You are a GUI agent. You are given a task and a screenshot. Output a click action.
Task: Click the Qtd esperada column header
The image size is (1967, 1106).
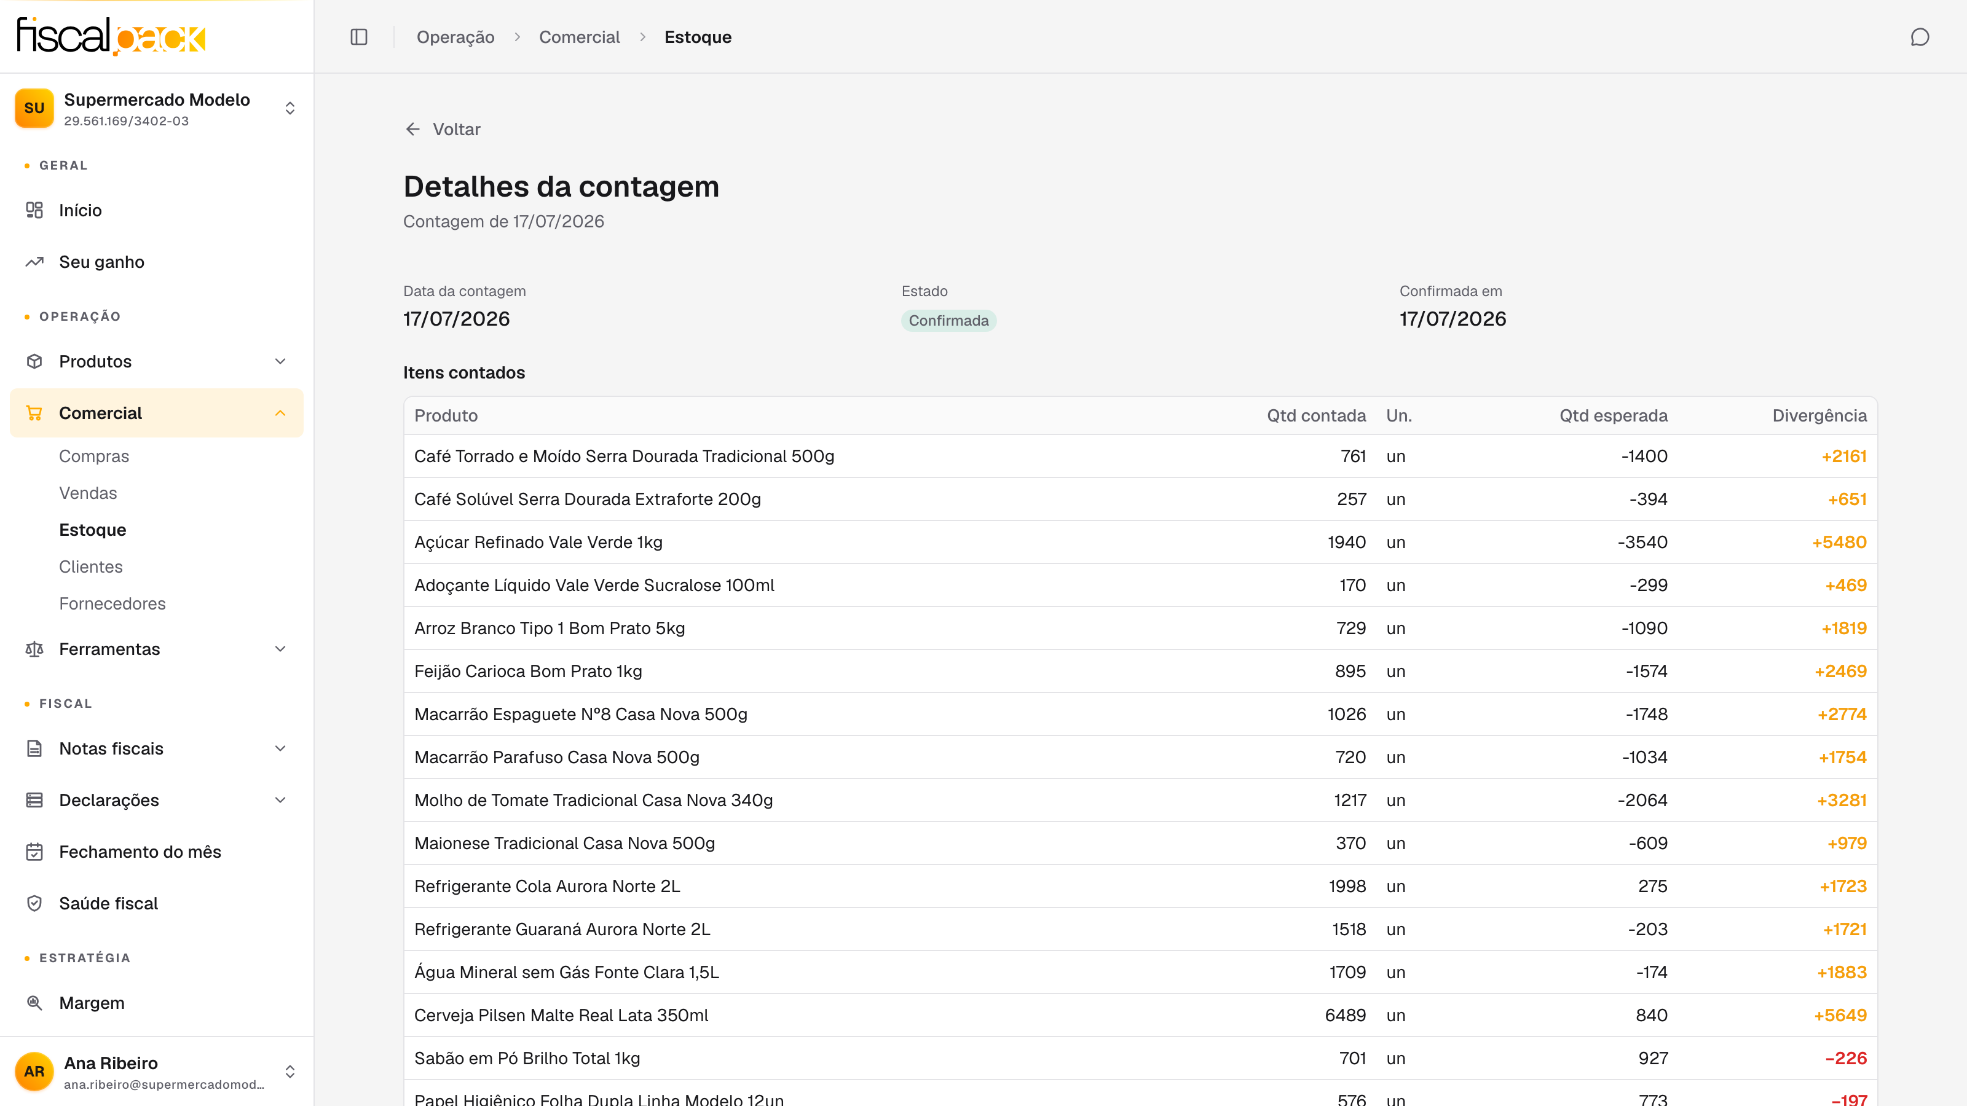click(x=1613, y=415)
